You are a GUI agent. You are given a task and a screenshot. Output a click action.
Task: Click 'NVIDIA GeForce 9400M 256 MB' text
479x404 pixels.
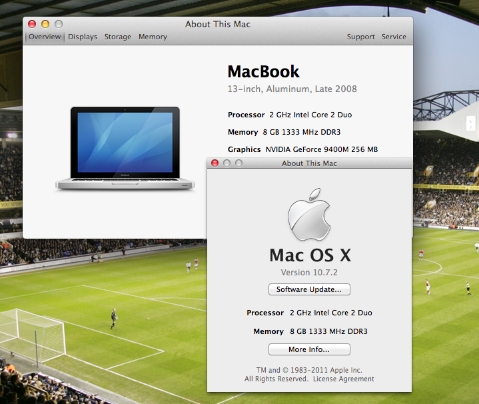tap(322, 149)
